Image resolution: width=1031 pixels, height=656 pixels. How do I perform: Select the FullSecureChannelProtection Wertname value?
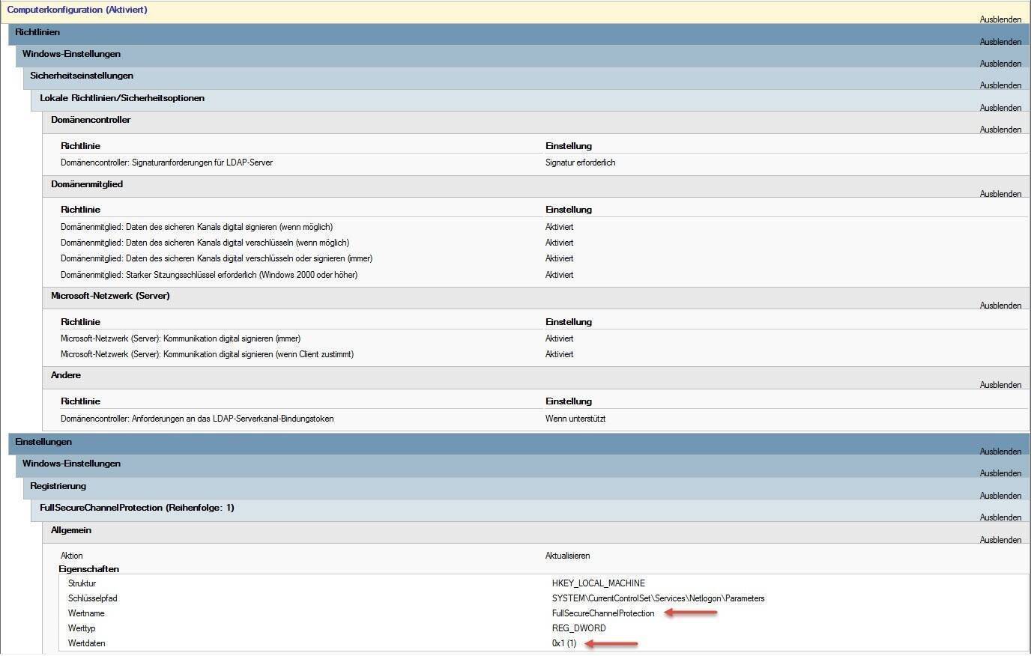tap(602, 613)
